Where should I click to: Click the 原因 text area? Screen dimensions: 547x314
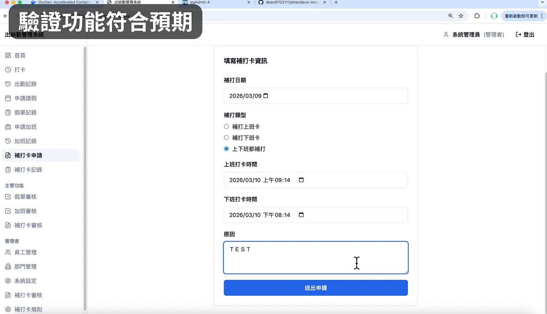(316, 258)
